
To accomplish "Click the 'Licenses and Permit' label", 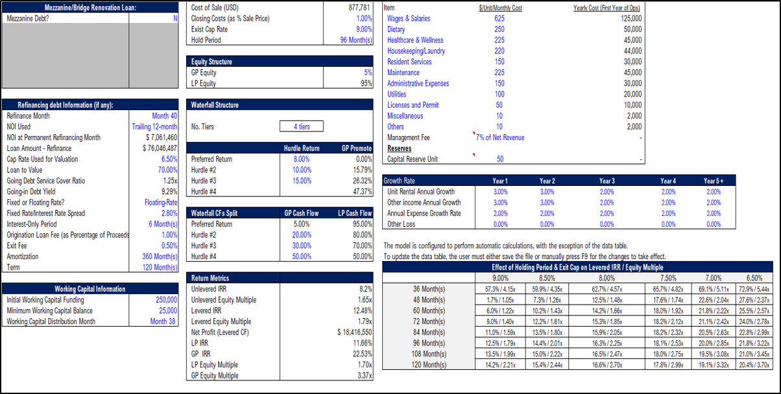I will click(413, 105).
